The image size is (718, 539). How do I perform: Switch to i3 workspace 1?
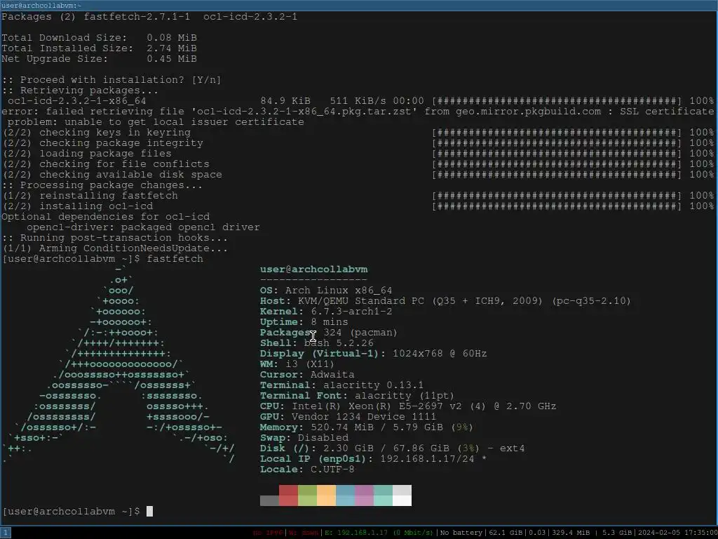pos(5,532)
